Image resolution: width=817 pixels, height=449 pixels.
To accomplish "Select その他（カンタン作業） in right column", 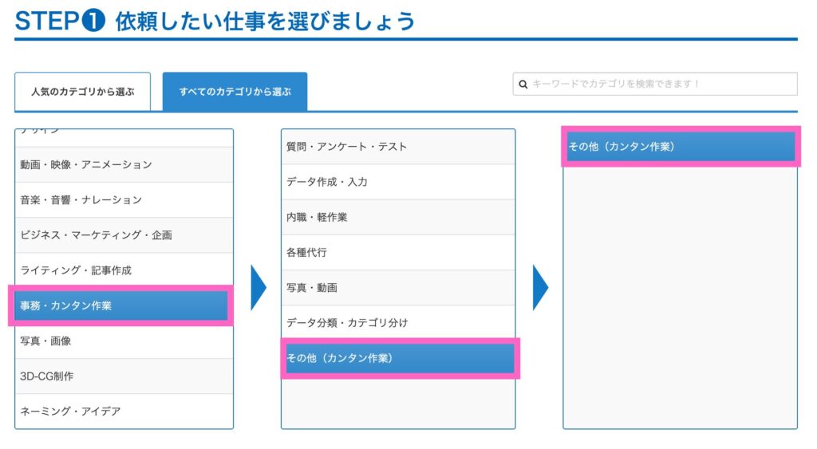I will click(680, 147).
